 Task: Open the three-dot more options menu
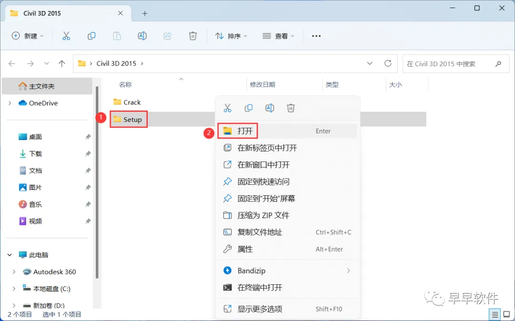tap(316, 36)
